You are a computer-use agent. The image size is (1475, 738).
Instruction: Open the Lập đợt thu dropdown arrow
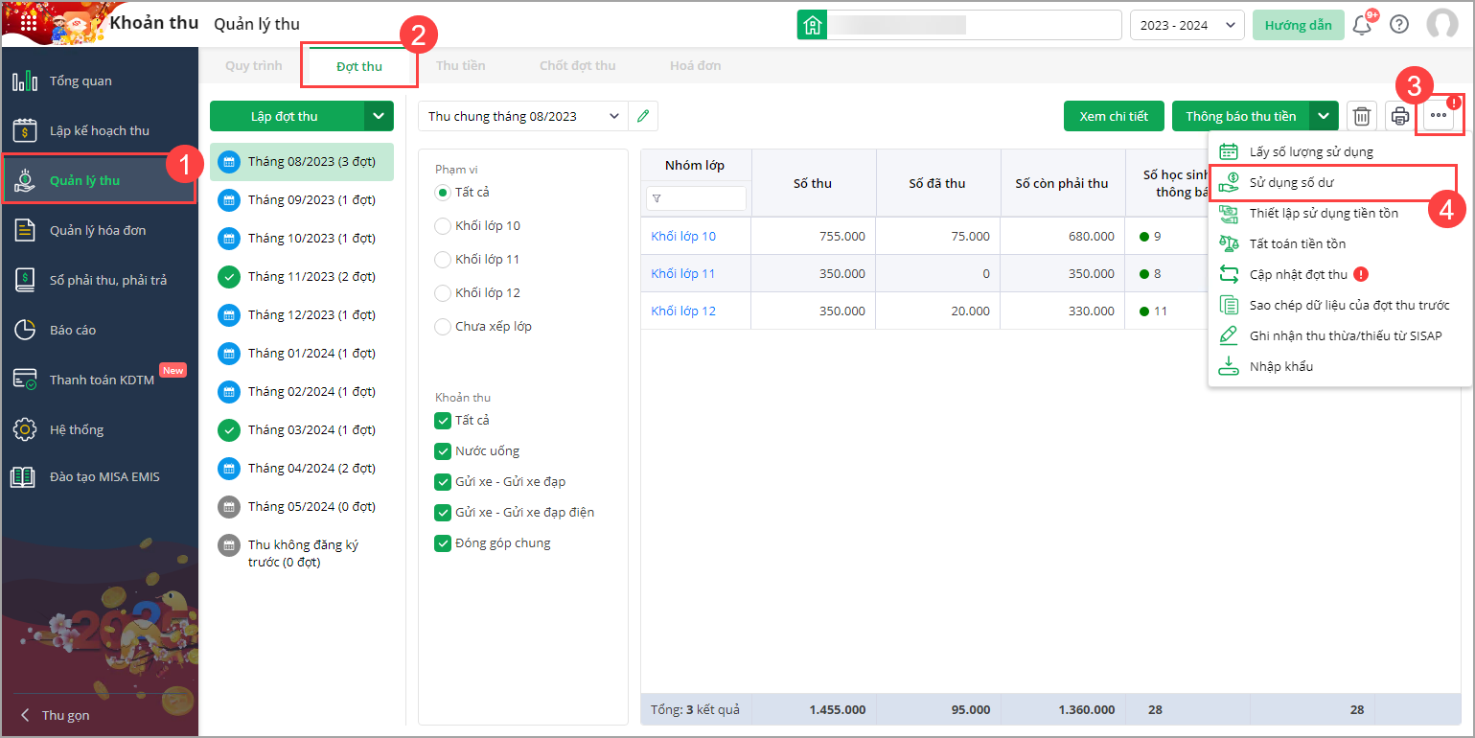coord(379,116)
